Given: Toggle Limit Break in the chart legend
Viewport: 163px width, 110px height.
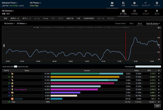Looking at the screenshot, I should pyautogui.click(x=89, y=28).
